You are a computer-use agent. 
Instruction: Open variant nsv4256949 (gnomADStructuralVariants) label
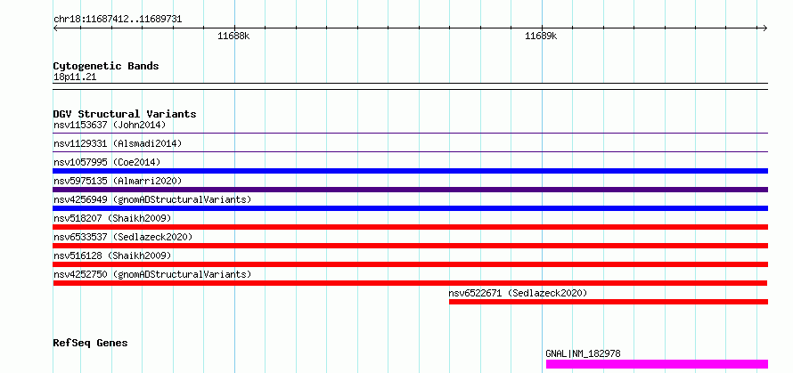point(152,199)
